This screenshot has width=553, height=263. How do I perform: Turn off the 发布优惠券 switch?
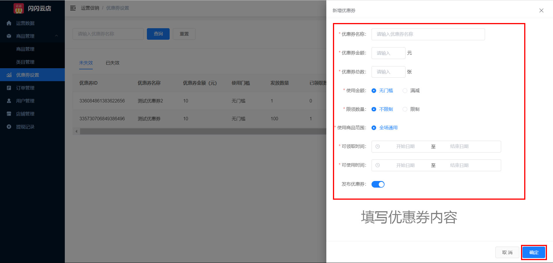pyautogui.click(x=378, y=184)
